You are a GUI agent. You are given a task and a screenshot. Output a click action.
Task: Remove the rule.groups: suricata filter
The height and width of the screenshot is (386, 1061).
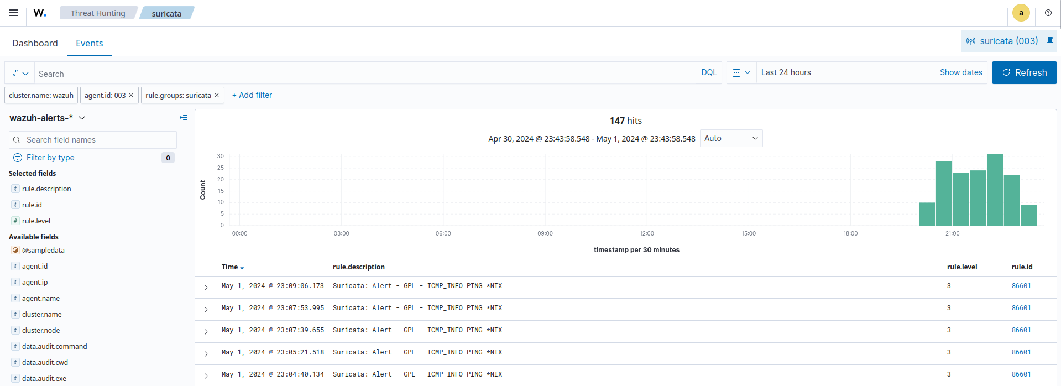[x=217, y=95]
